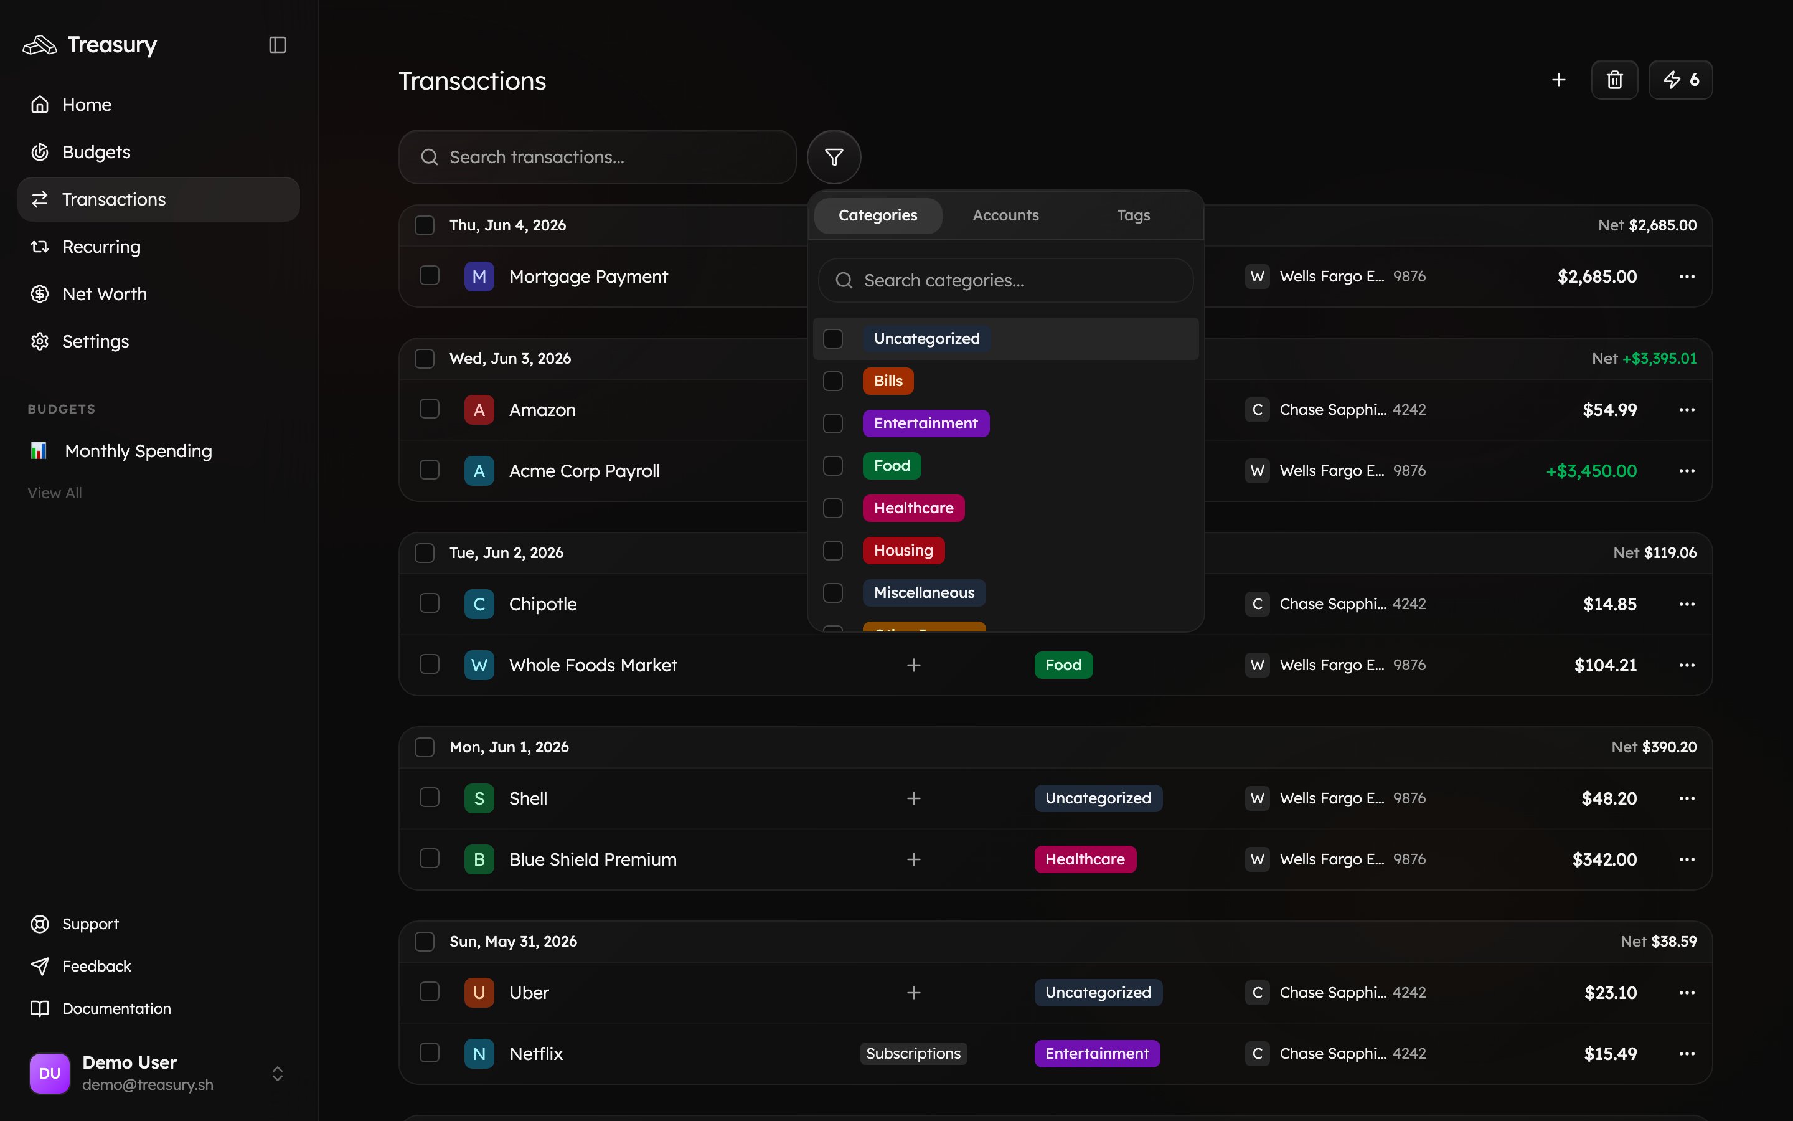Check the Healthcare category filter
This screenshot has height=1121, width=1793.
coord(833,508)
